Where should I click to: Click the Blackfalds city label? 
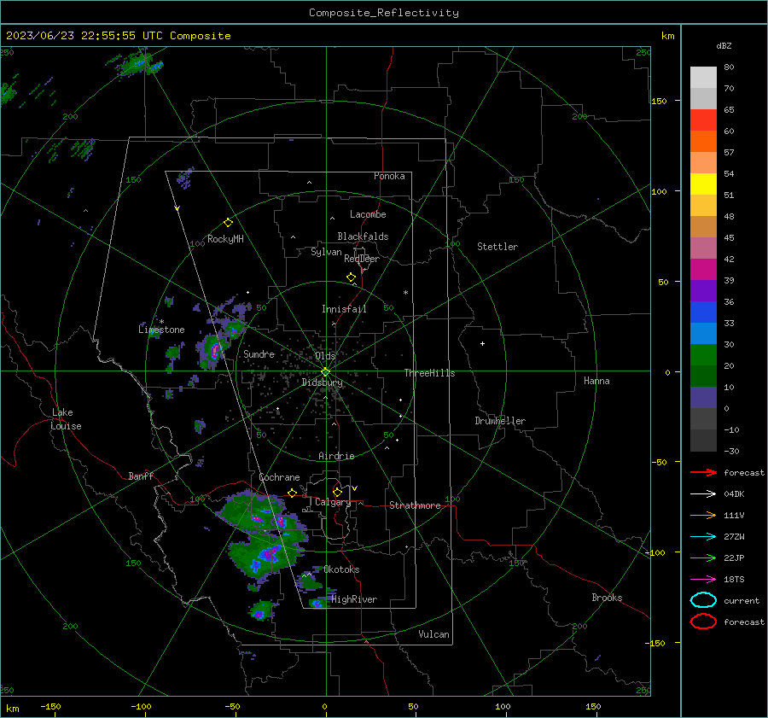[x=363, y=236]
